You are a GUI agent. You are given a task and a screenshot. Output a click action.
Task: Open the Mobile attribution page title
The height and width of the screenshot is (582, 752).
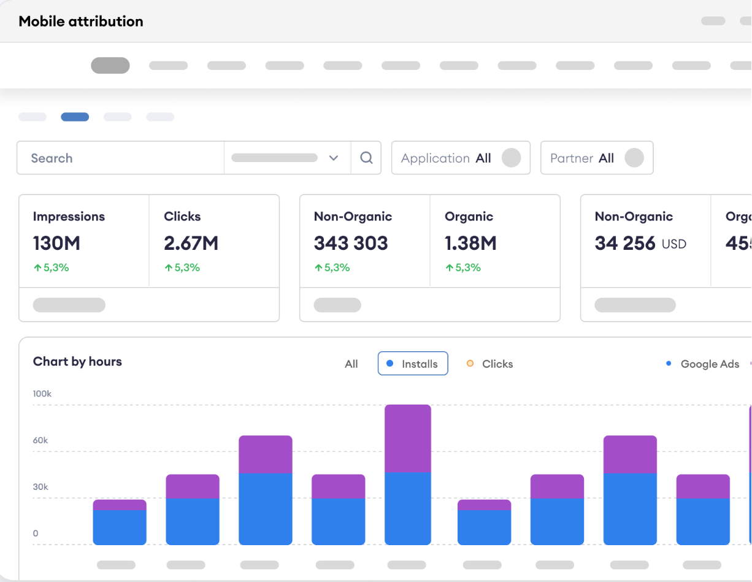tap(81, 21)
